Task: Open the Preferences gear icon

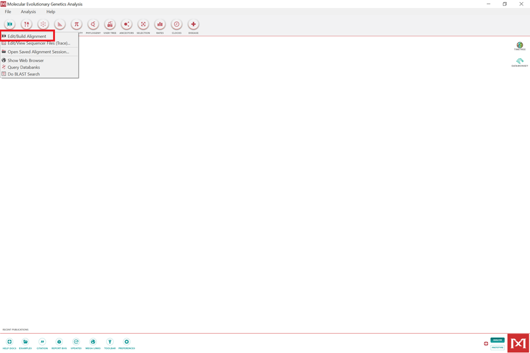Action: [x=127, y=342]
